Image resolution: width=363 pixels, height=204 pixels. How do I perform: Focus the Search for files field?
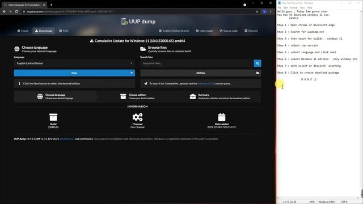pyautogui.click(x=197, y=63)
